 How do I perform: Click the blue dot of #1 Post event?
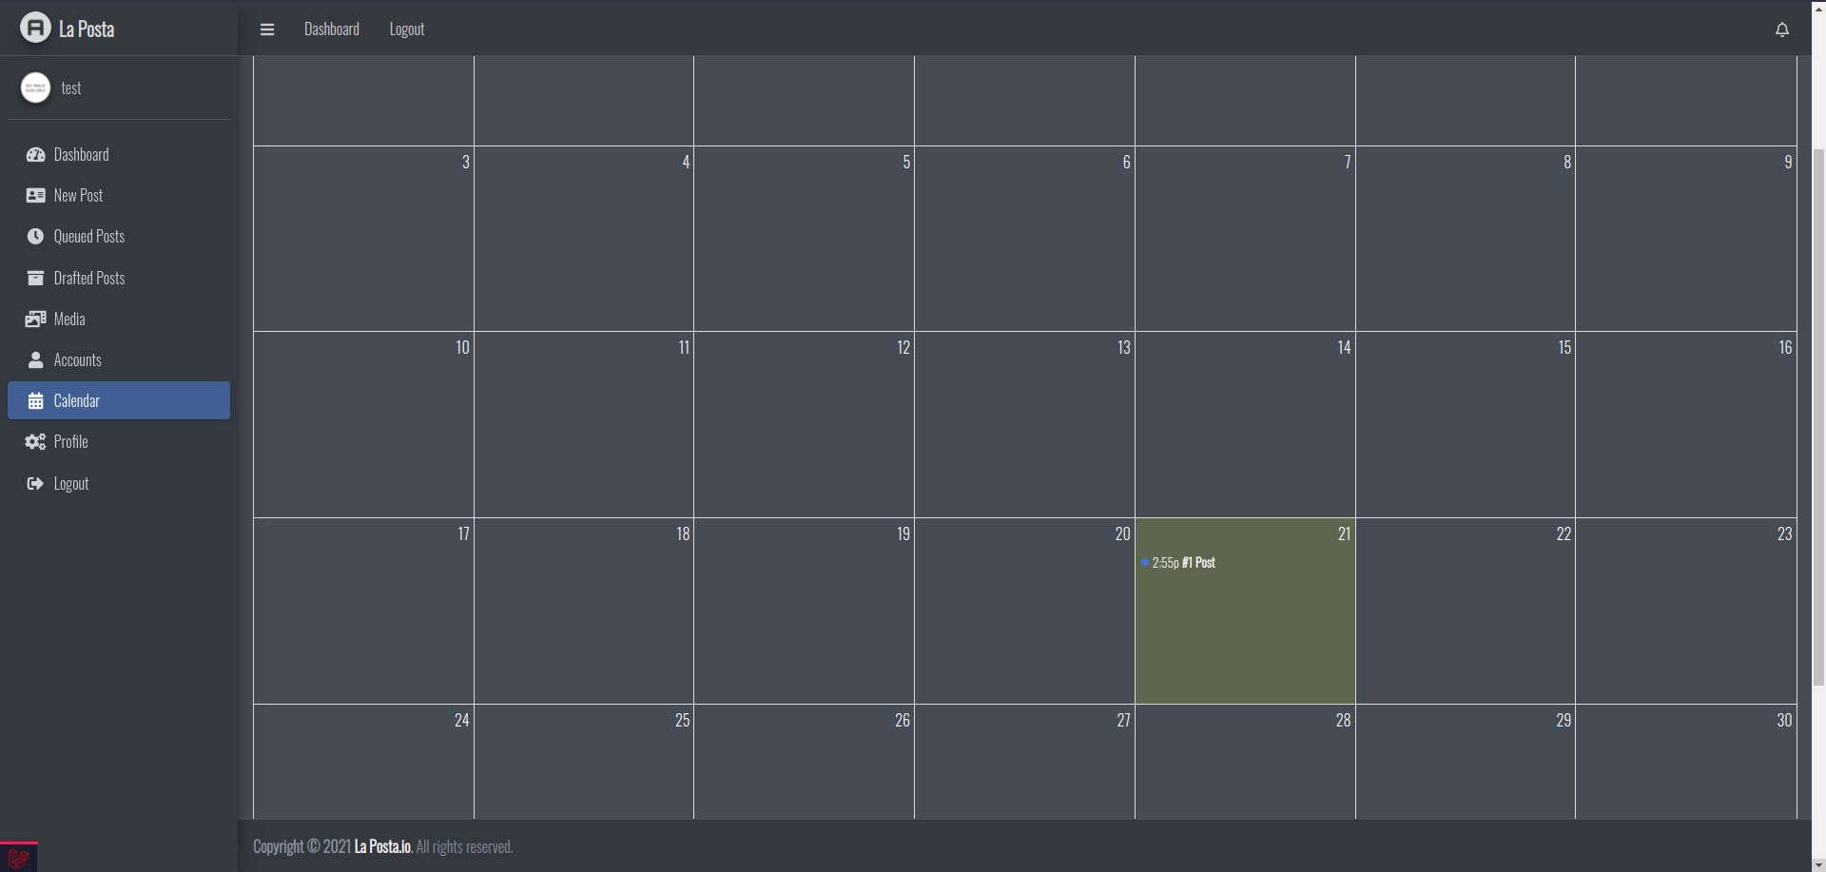tap(1145, 563)
